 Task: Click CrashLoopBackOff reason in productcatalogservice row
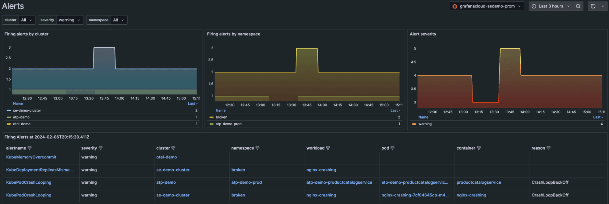pyautogui.click(x=550, y=182)
